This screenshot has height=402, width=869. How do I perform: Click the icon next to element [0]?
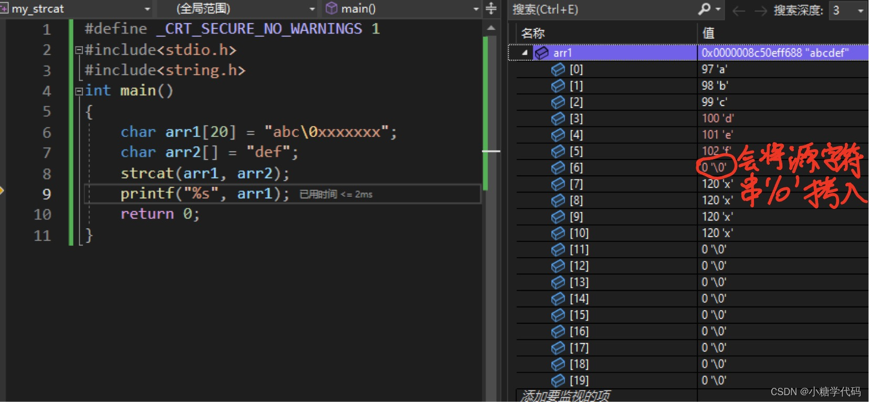[558, 69]
